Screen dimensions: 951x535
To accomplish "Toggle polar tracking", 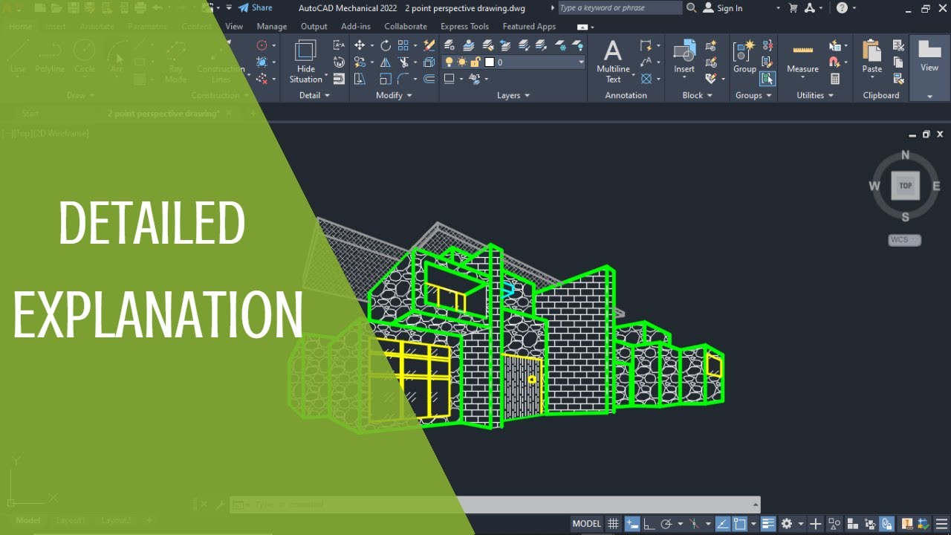I will [x=666, y=524].
